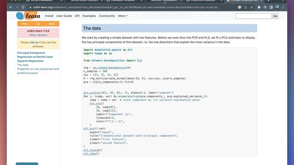Click the 'aspect="equal",' code line

point(102,132)
